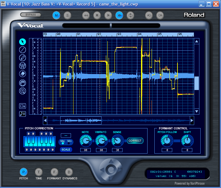Viewport: 221px width, 188px height.
Task: Click the Rewind transport button
Action: pos(86,15)
